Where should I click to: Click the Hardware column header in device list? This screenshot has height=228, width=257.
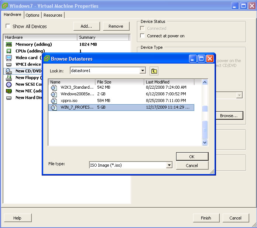coord(40,37)
